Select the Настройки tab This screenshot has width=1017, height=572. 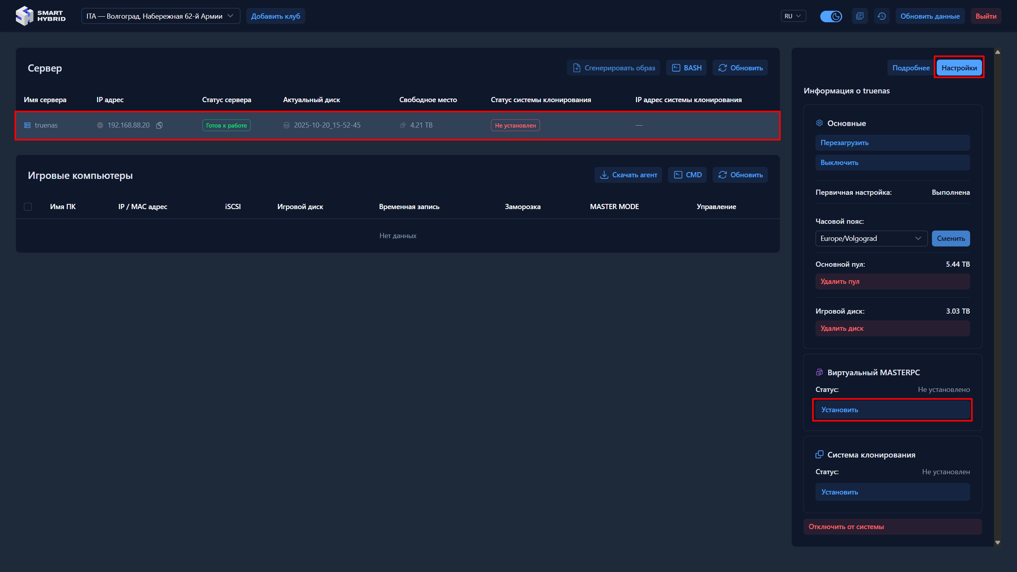(x=959, y=68)
